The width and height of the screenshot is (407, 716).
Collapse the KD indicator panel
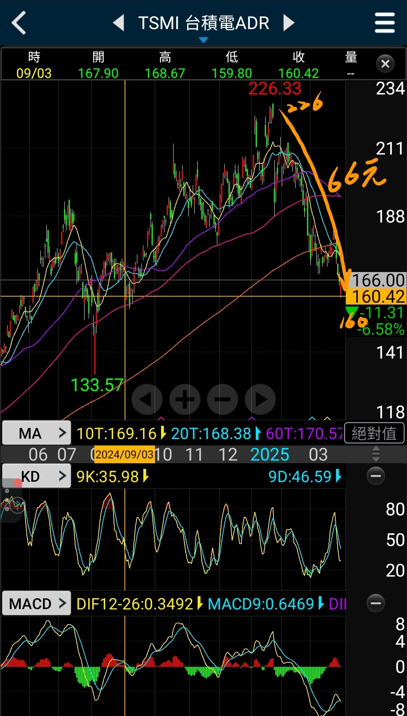click(376, 476)
